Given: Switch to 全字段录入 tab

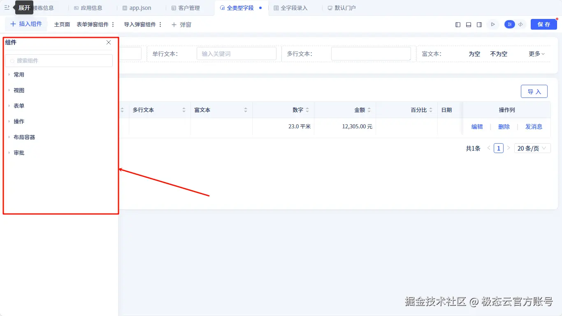Looking at the screenshot, I should [x=290, y=8].
